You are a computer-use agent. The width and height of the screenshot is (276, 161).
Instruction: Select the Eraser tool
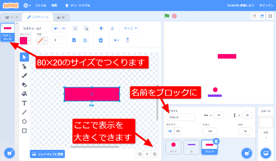coord(24,85)
